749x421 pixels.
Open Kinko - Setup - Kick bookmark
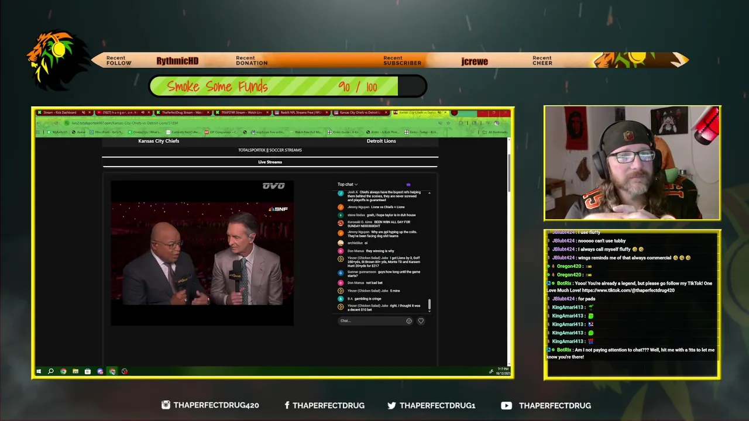(420, 132)
